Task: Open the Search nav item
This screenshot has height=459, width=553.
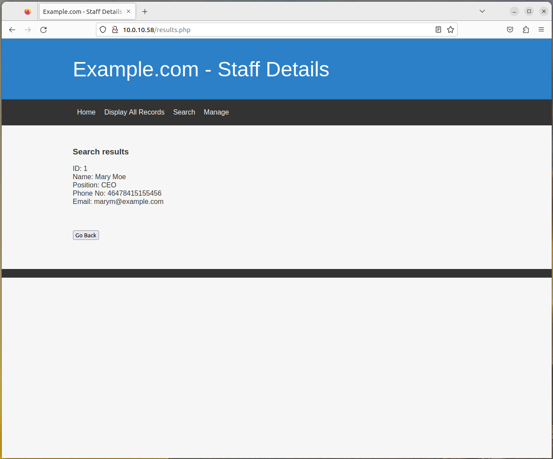Action: pyautogui.click(x=184, y=112)
